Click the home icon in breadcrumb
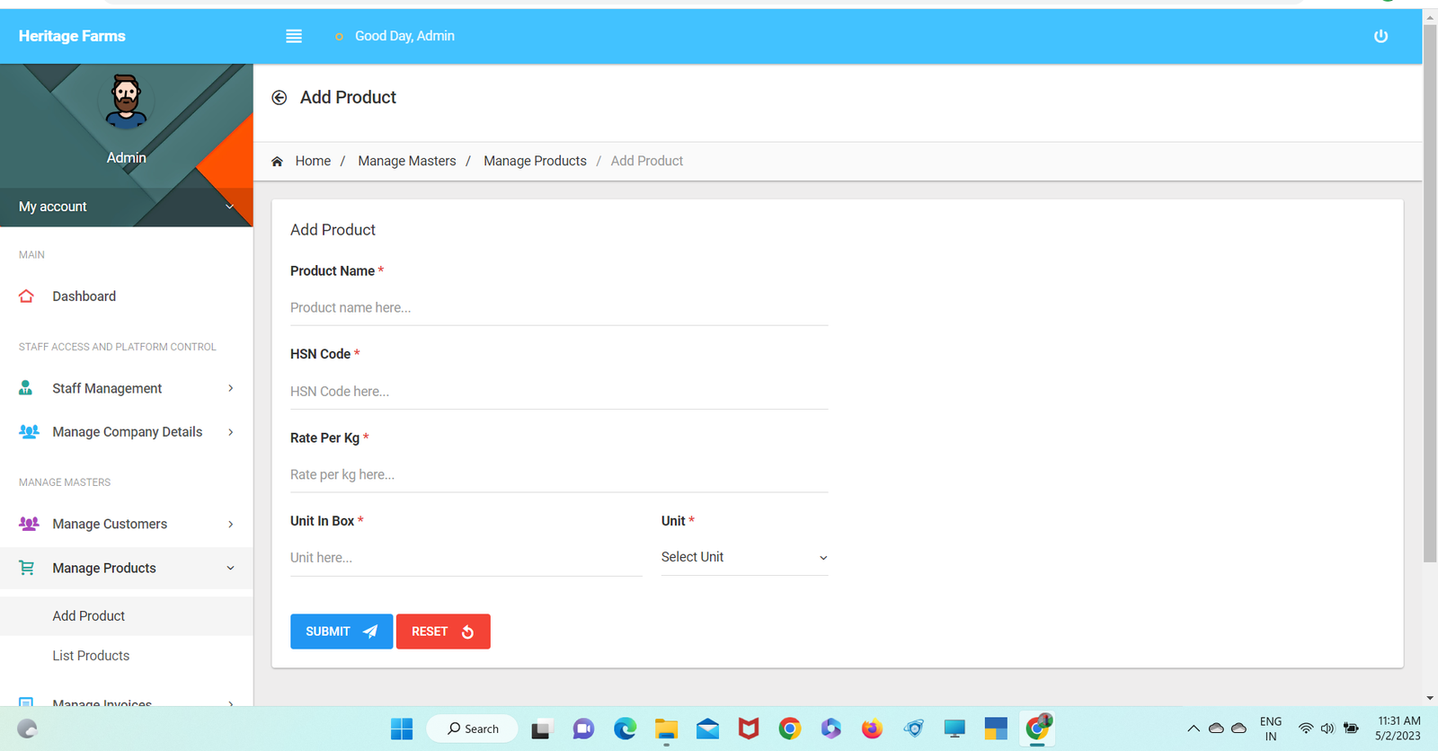Screen dimensions: 1438x751 [277, 162]
